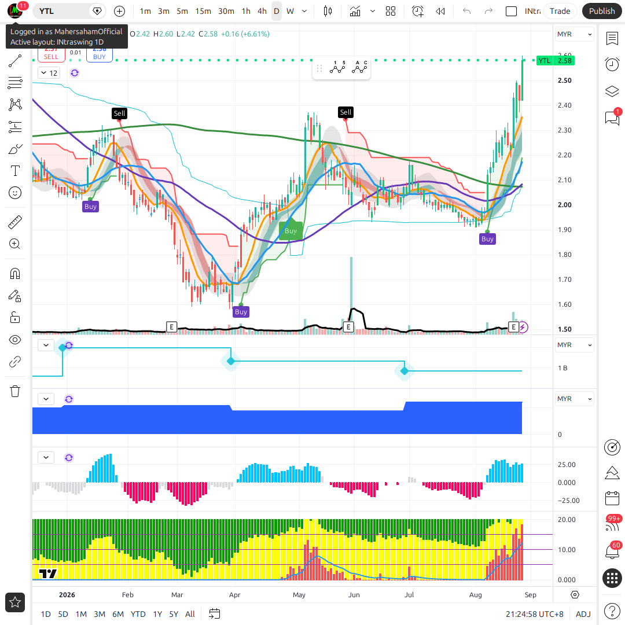Select the D daily timeframe
This screenshot has width=625, height=625.
pyautogui.click(x=276, y=11)
